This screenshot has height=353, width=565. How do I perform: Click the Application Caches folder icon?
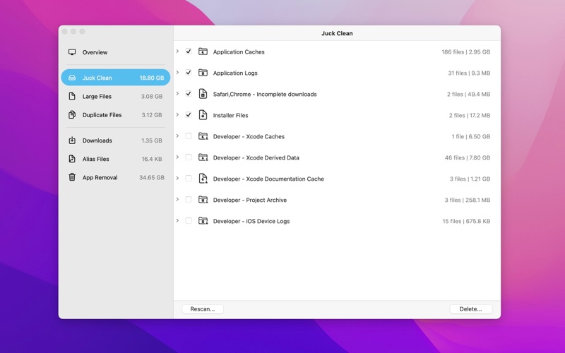(x=203, y=52)
